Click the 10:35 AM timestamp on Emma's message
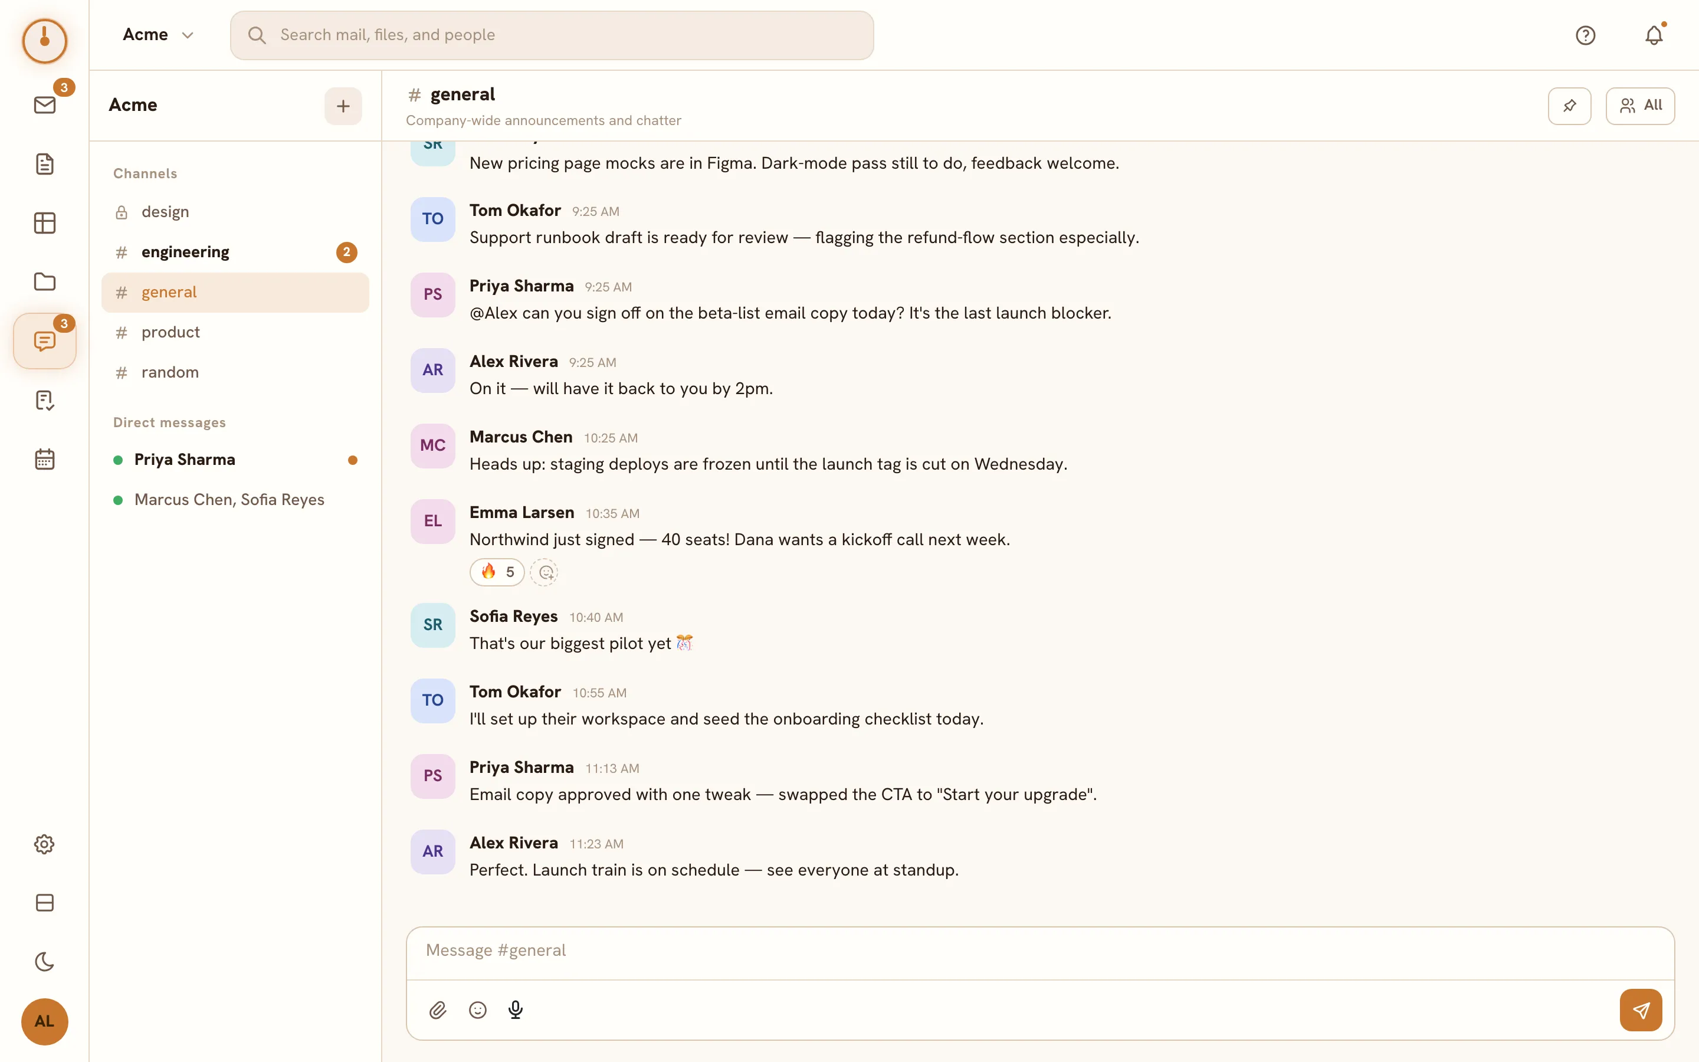This screenshot has width=1699, height=1062. click(x=612, y=513)
